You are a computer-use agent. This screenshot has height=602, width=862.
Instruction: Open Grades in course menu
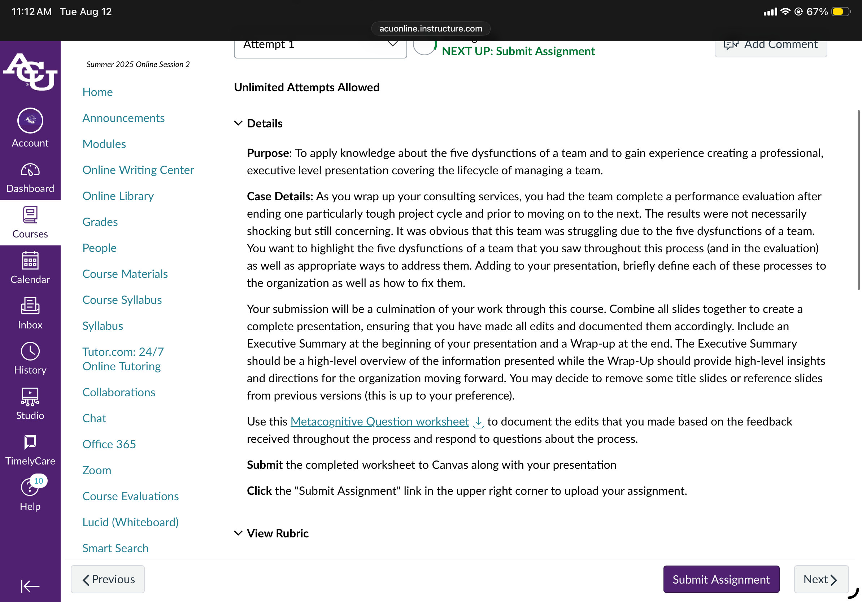[x=100, y=222]
